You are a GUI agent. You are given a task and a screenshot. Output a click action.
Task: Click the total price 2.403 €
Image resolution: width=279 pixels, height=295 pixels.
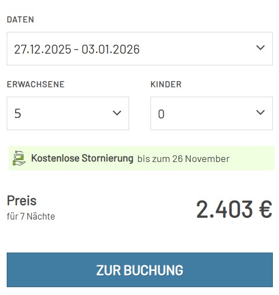tap(234, 209)
